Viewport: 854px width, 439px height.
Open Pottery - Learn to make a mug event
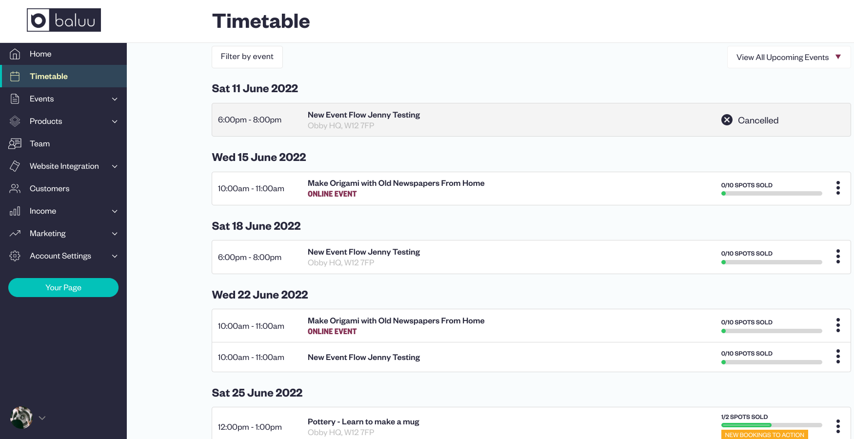tap(363, 421)
